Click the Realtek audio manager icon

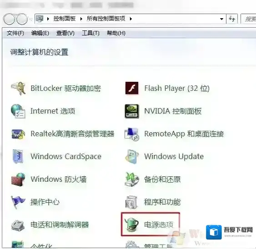(18, 134)
